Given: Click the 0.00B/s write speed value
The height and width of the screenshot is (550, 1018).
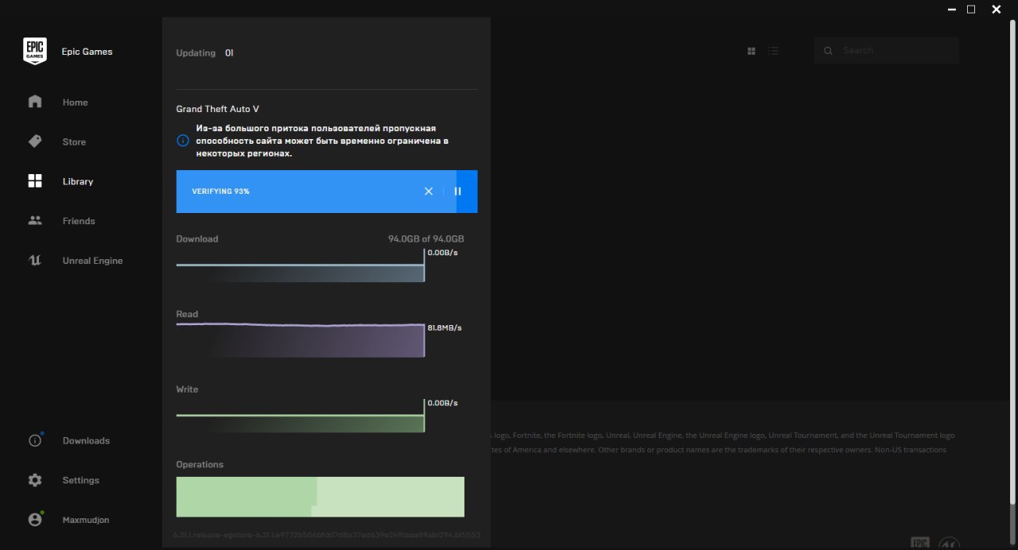Looking at the screenshot, I should click(x=443, y=403).
